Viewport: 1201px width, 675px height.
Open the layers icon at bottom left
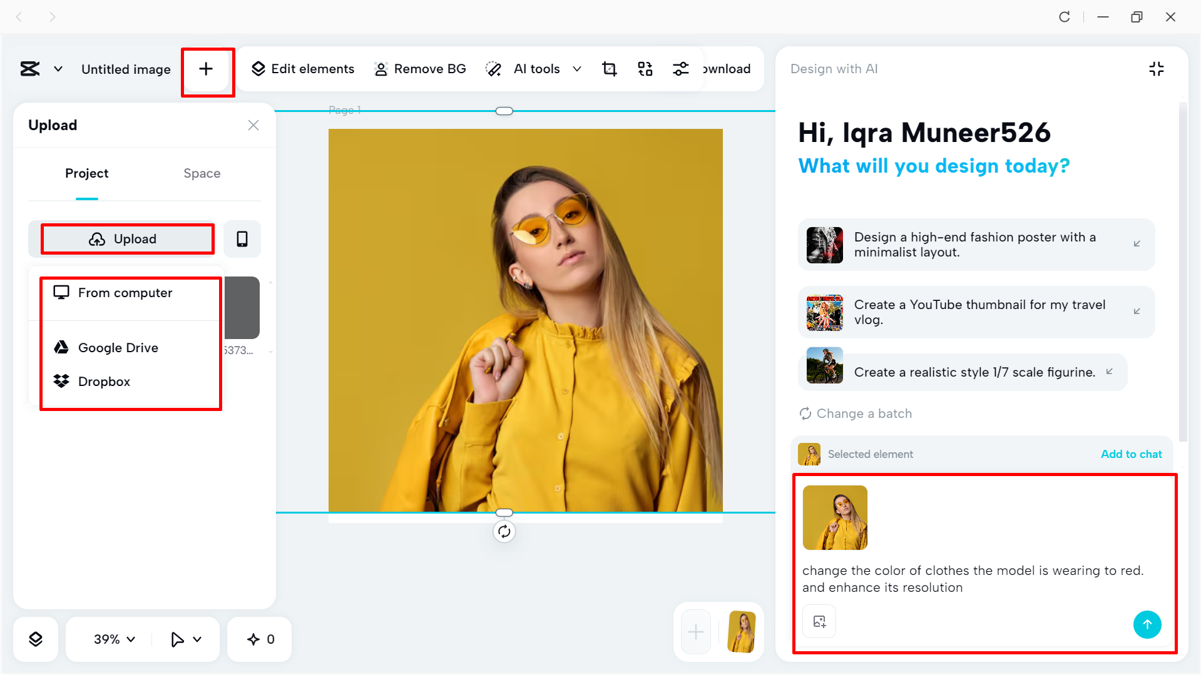point(36,639)
